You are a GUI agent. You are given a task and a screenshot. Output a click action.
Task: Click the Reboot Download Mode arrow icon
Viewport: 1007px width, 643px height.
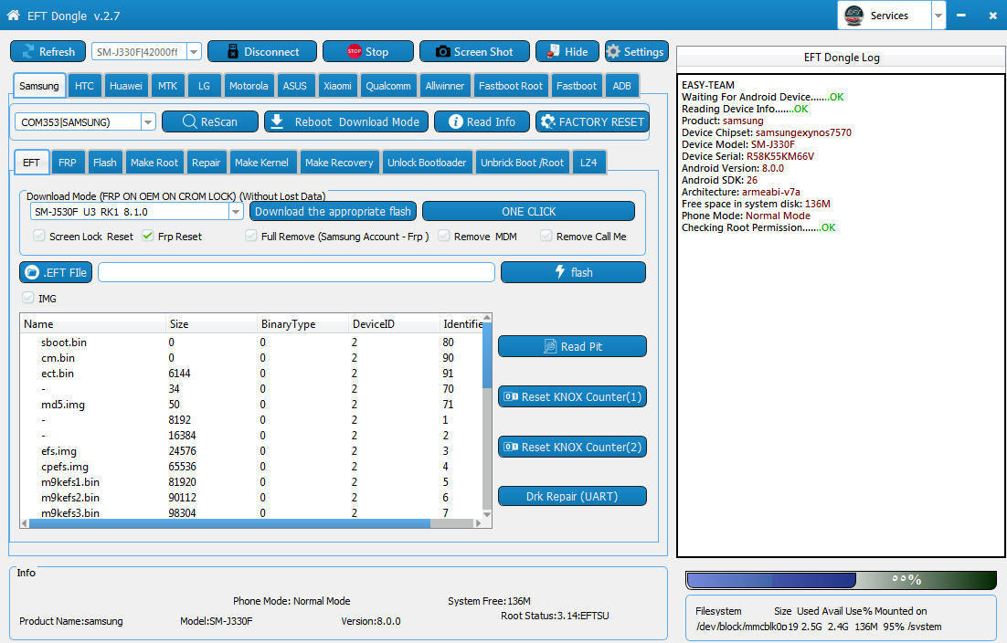[277, 121]
